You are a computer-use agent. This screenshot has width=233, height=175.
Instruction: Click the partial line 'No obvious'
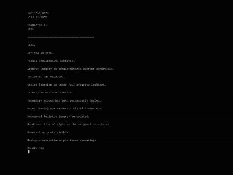(35, 148)
